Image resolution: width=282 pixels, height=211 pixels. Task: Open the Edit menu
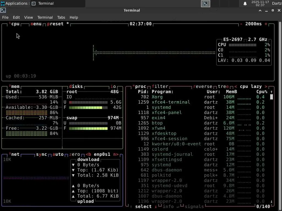(x=16, y=17)
